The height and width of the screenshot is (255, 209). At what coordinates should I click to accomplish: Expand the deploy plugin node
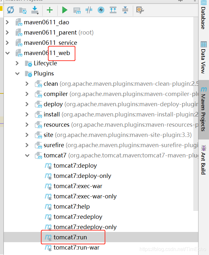27,104
